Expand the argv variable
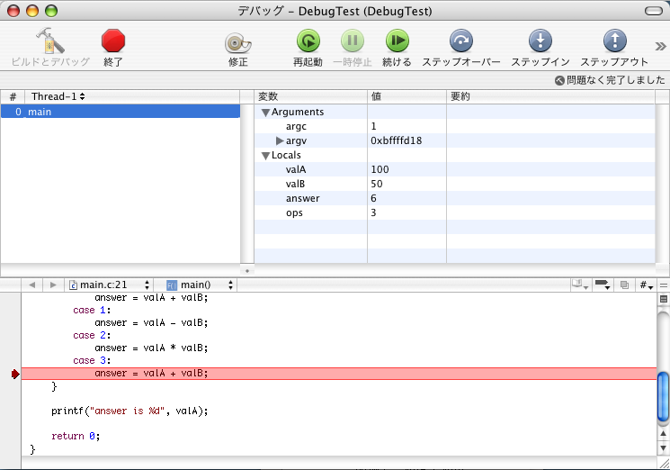This screenshot has height=470, width=670. click(x=280, y=141)
